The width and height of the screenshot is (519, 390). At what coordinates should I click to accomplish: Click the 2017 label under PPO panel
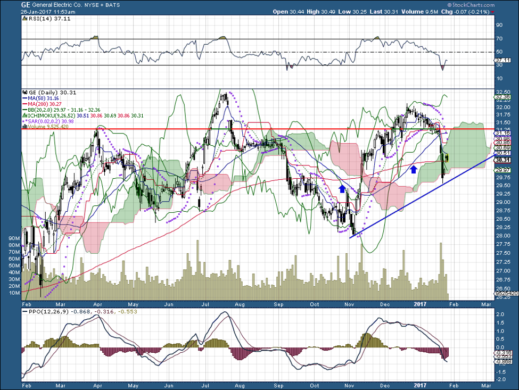tap(421, 386)
